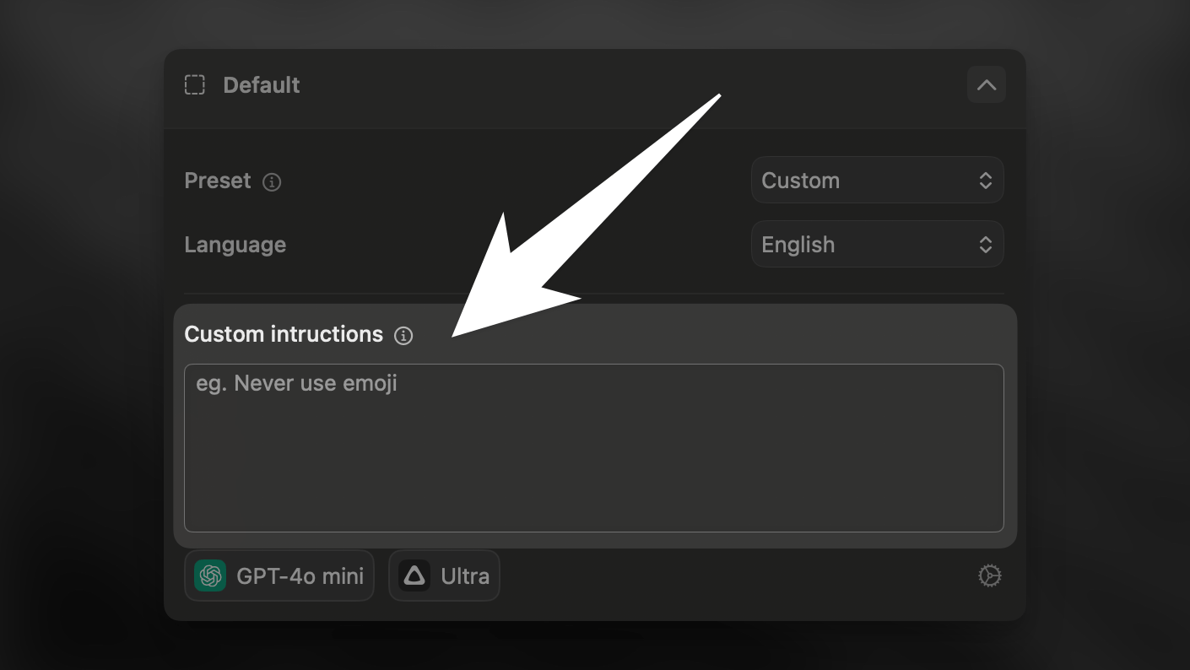Focus the custom instructions text area
This screenshot has width=1190, height=670.
tap(594, 448)
